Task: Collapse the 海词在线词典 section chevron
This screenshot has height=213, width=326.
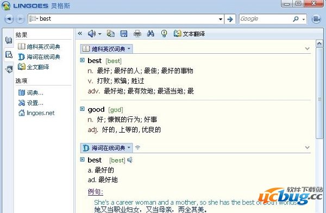Action: (x=307, y=147)
